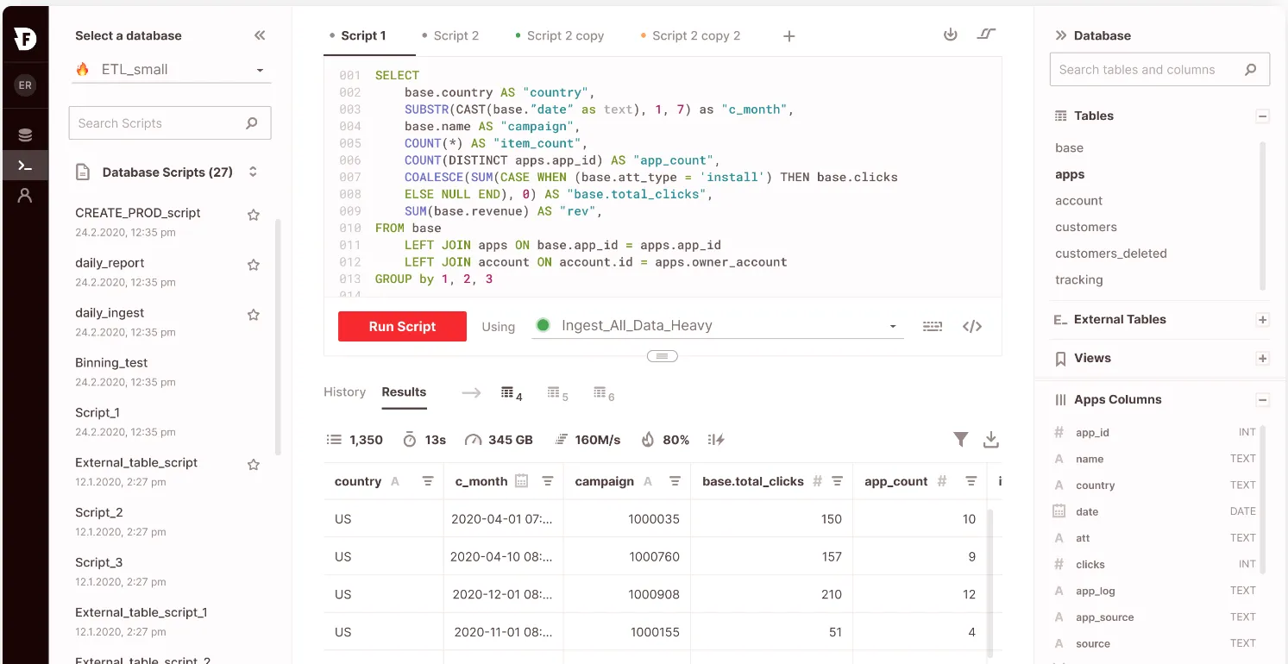Open the database stack sidebar icon
The width and height of the screenshot is (1288, 664).
coord(25,135)
